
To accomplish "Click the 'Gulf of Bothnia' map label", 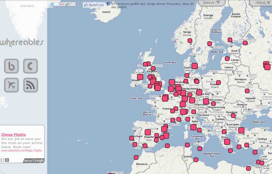I will (216, 31).
